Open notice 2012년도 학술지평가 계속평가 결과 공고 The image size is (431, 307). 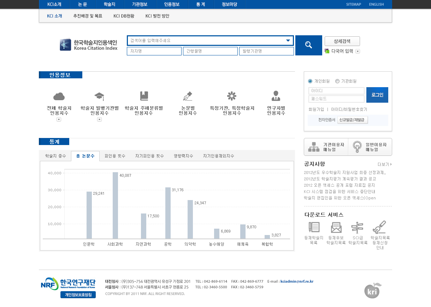click(x=340, y=179)
